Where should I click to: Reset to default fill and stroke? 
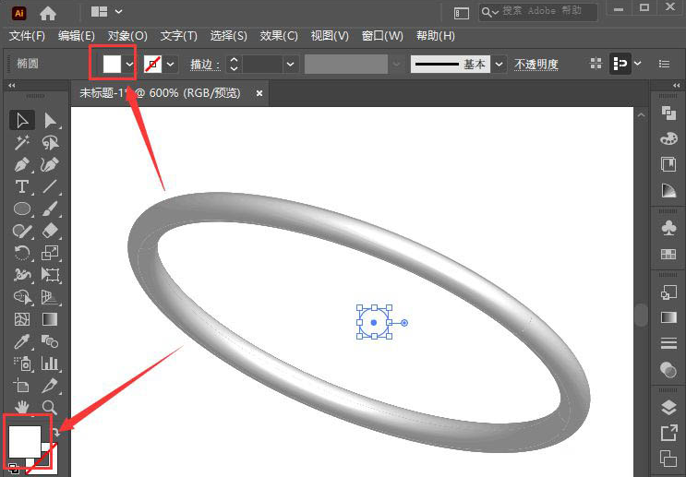click(x=14, y=469)
